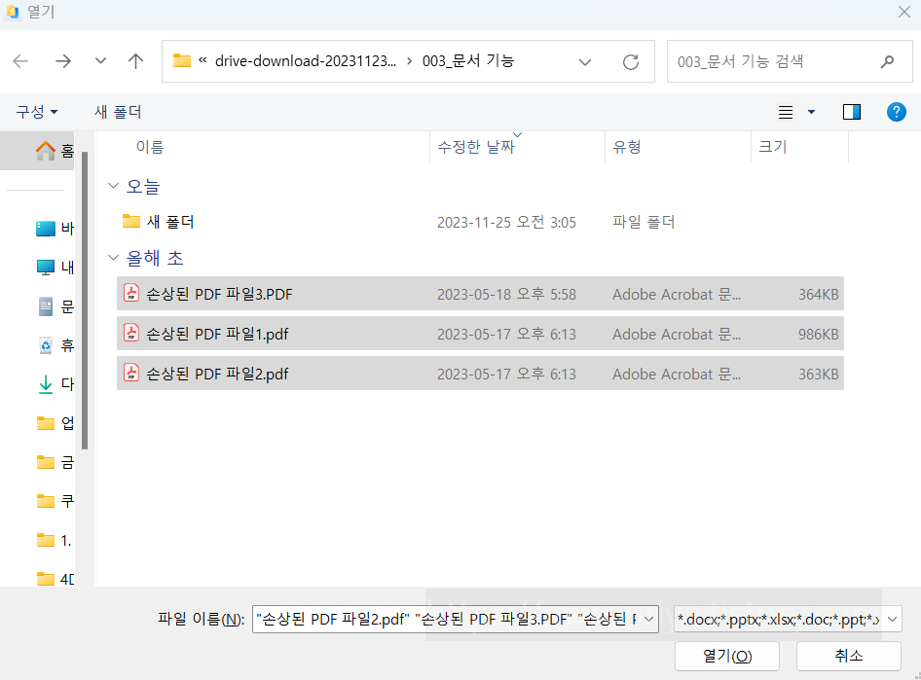
Task: Go forward with the right arrow
Action: pyautogui.click(x=63, y=61)
